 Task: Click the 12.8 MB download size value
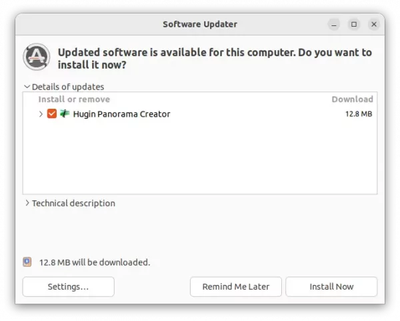(x=358, y=114)
